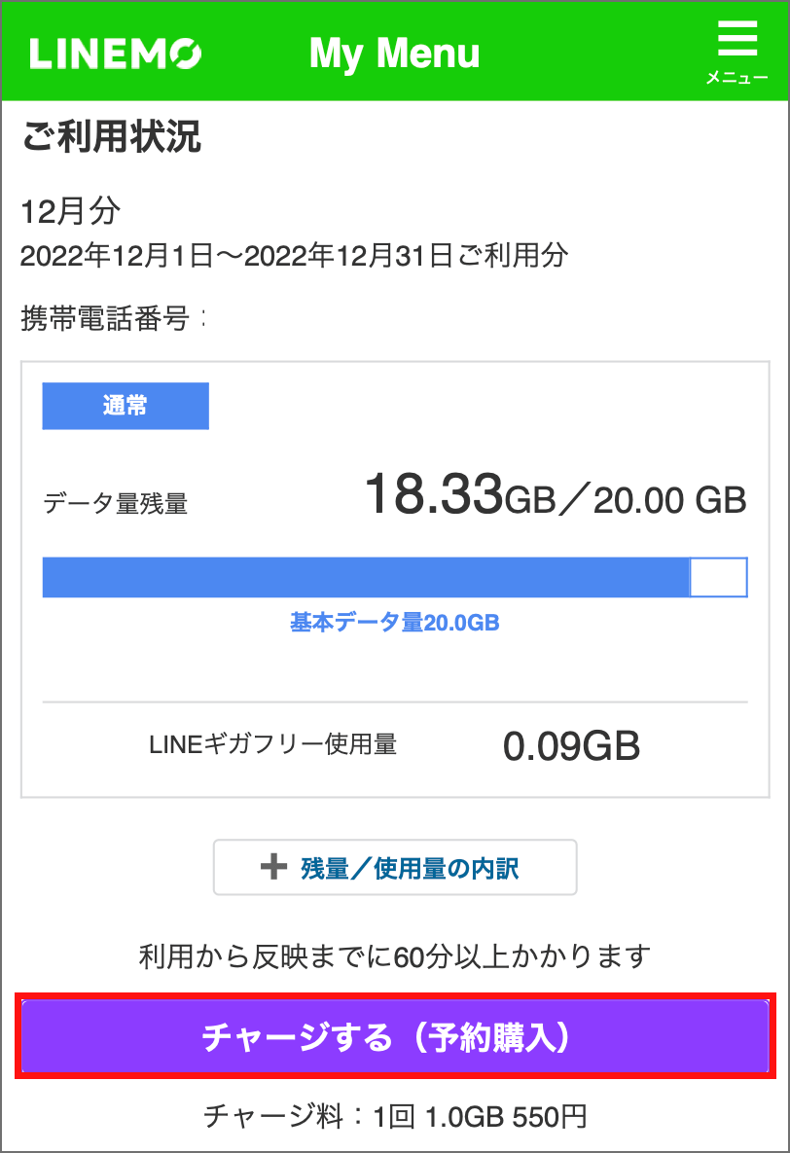Expand 残量/使用量の内訳 breakdown

(395, 867)
